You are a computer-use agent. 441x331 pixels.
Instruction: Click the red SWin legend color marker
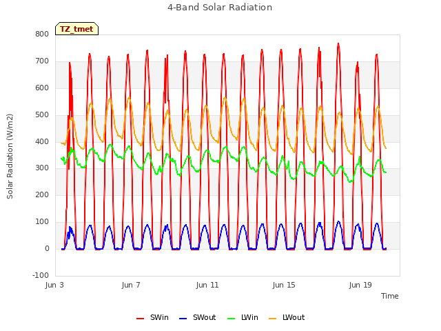tap(140, 319)
